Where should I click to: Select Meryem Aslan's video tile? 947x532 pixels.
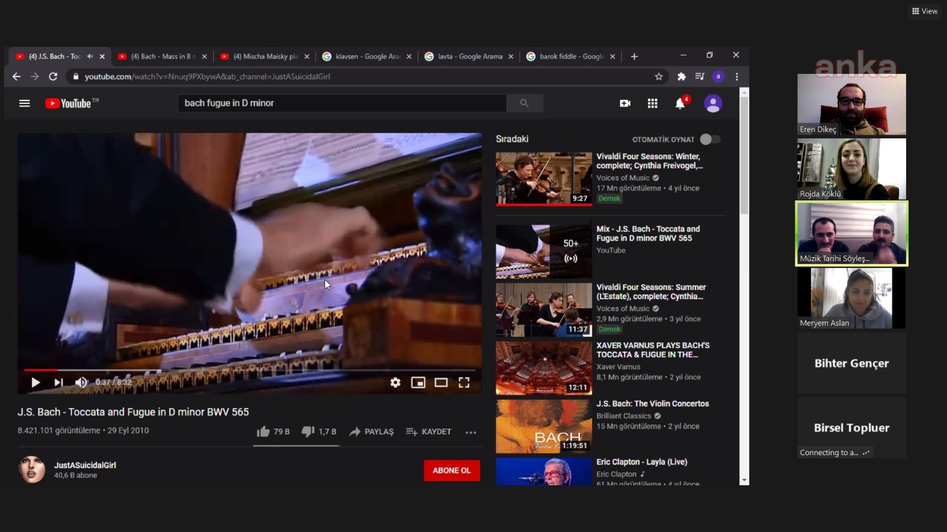pos(852,298)
